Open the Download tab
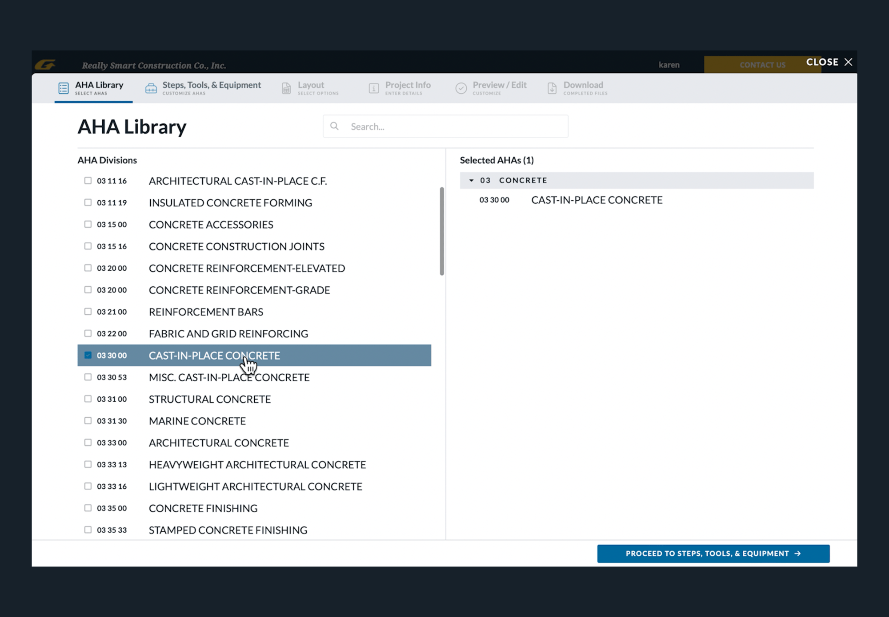The height and width of the screenshot is (617, 889). 577,88
